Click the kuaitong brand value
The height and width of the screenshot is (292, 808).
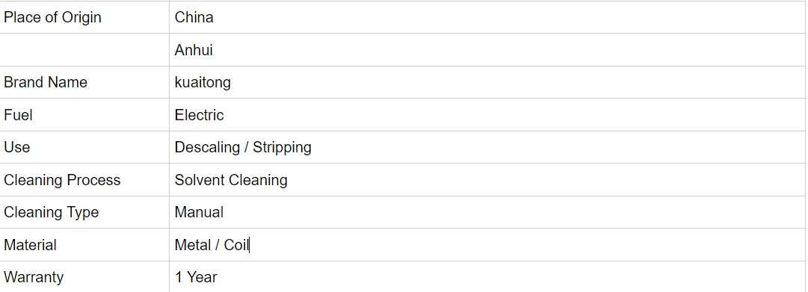(x=203, y=82)
